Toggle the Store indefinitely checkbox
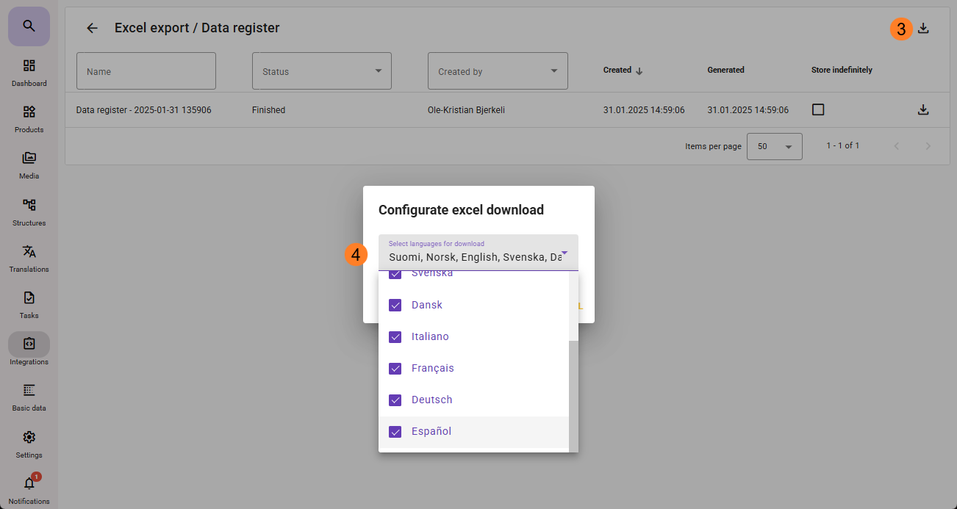Viewport: 957px width, 509px height. point(818,109)
